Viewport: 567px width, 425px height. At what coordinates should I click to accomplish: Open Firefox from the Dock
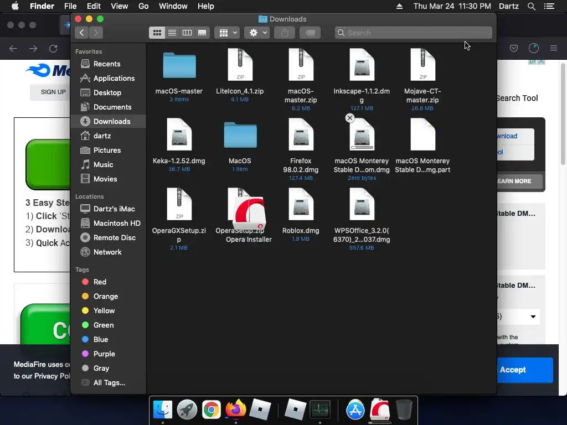tap(235, 410)
